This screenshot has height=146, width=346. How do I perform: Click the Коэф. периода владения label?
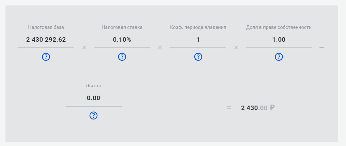click(198, 27)
